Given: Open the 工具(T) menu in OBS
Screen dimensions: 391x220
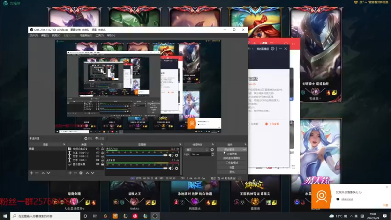Looking at the screenshot, I should pos(100,35).
